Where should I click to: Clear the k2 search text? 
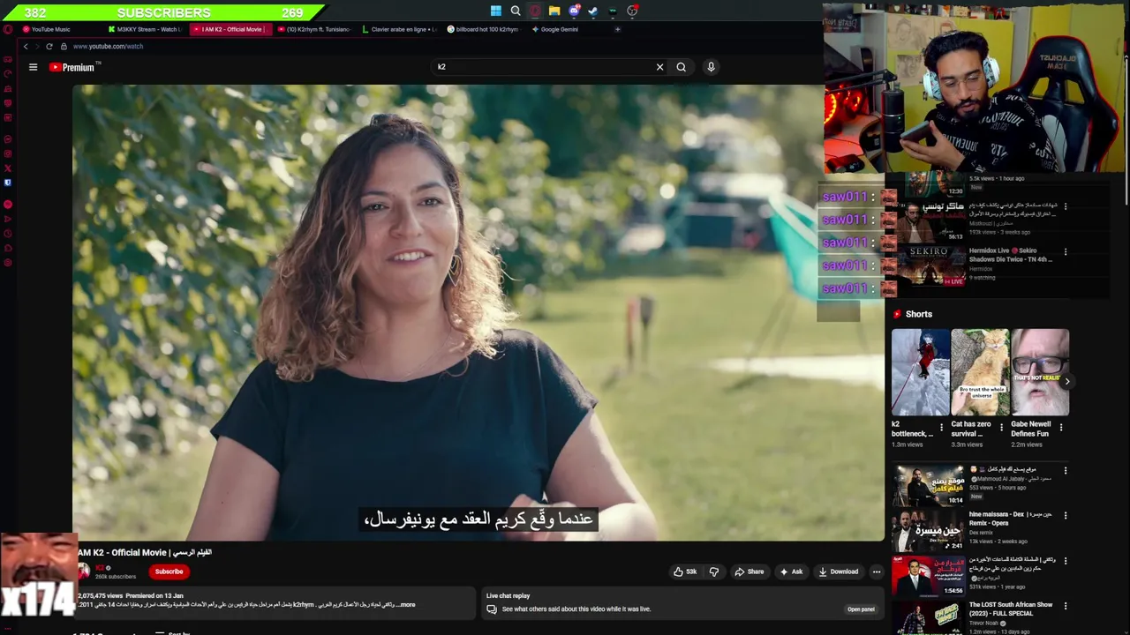pyautogui.click(x=659, y=67)
